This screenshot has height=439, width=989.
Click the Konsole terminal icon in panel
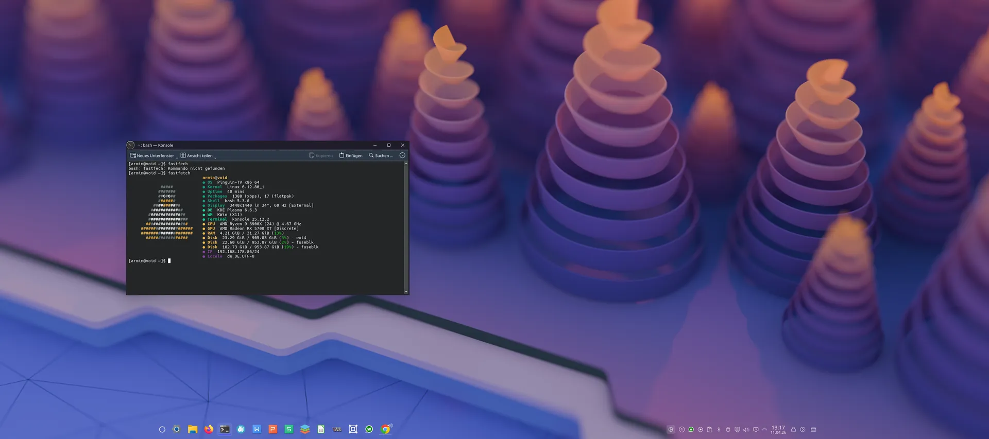(225, 429)
